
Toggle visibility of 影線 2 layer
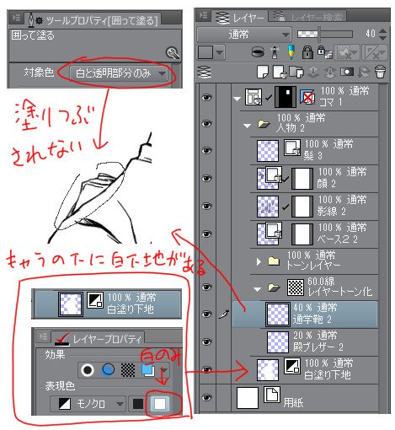206,207
